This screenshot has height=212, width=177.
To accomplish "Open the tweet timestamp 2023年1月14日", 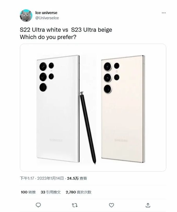I will [50, 178].
